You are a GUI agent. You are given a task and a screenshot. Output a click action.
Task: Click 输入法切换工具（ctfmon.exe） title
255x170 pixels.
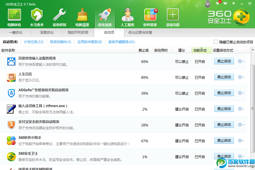coord(43,106)
